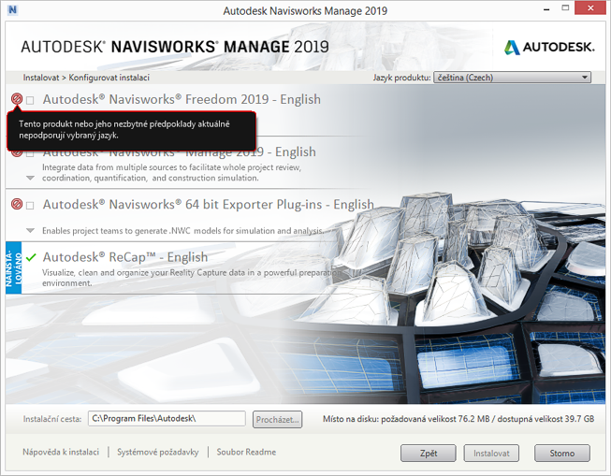Click the warning icon beside Navisworks Freedom 2019
Image resolution: width=611 pixels, height=476 pixels.
[x=17, y=99]
